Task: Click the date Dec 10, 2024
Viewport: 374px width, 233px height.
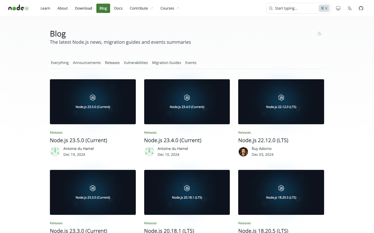Action: click(168, 155)
